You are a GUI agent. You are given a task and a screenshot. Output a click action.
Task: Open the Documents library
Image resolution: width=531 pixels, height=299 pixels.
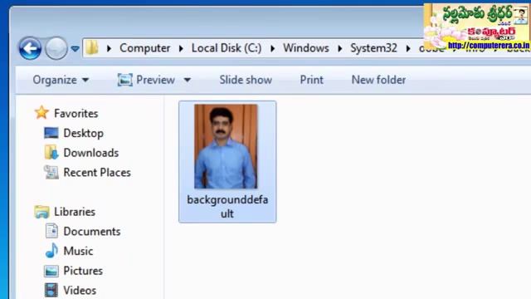pyautogui.click(x=92, y=232)
